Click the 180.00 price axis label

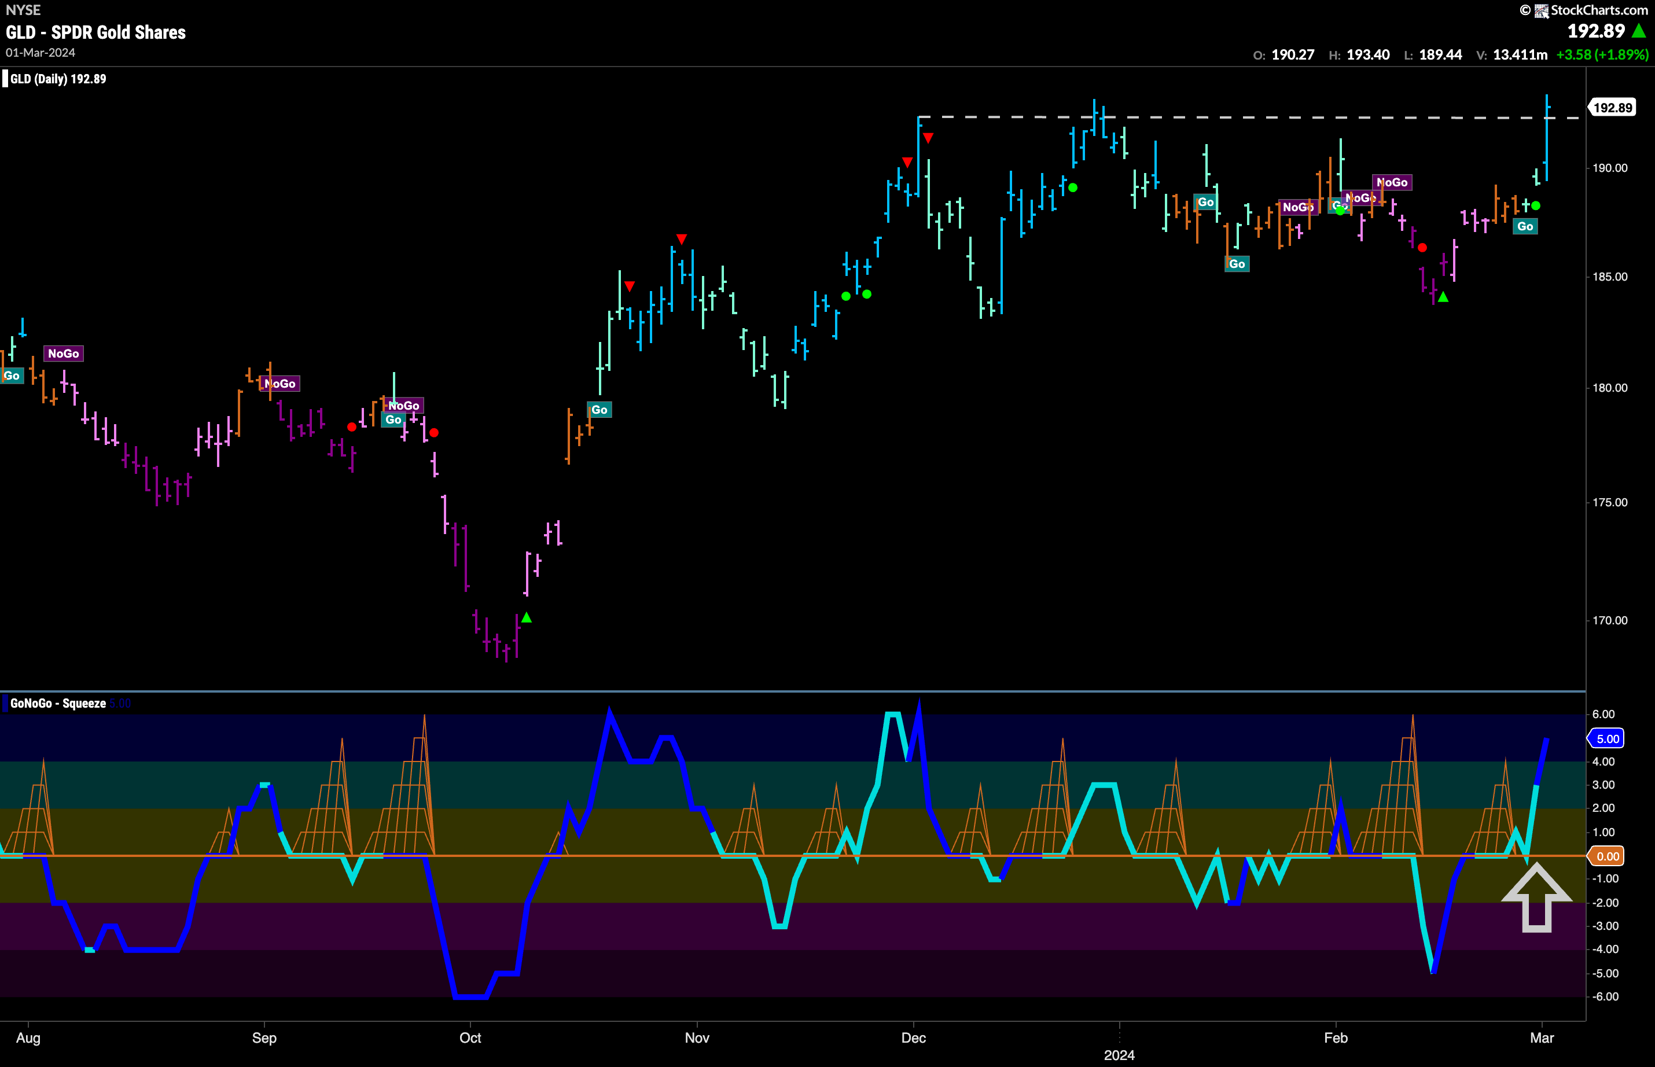(x=1610, y=388)
